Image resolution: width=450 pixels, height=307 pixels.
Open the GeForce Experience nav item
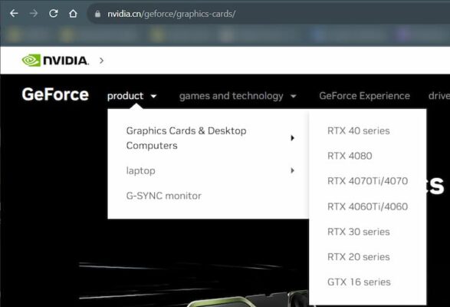(364, 96)
